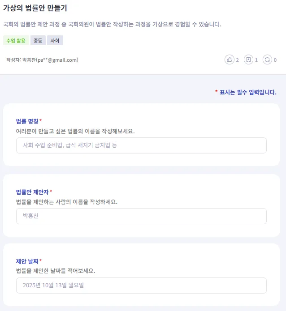Click the 제안 날짜 field label
This screenshot has width=286, height=311.
click(27, 261)
